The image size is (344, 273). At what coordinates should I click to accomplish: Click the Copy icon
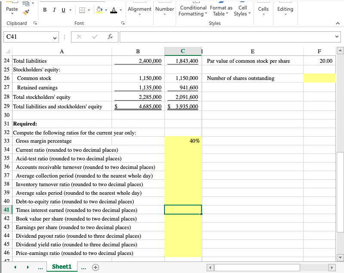(x=26, y=3)
